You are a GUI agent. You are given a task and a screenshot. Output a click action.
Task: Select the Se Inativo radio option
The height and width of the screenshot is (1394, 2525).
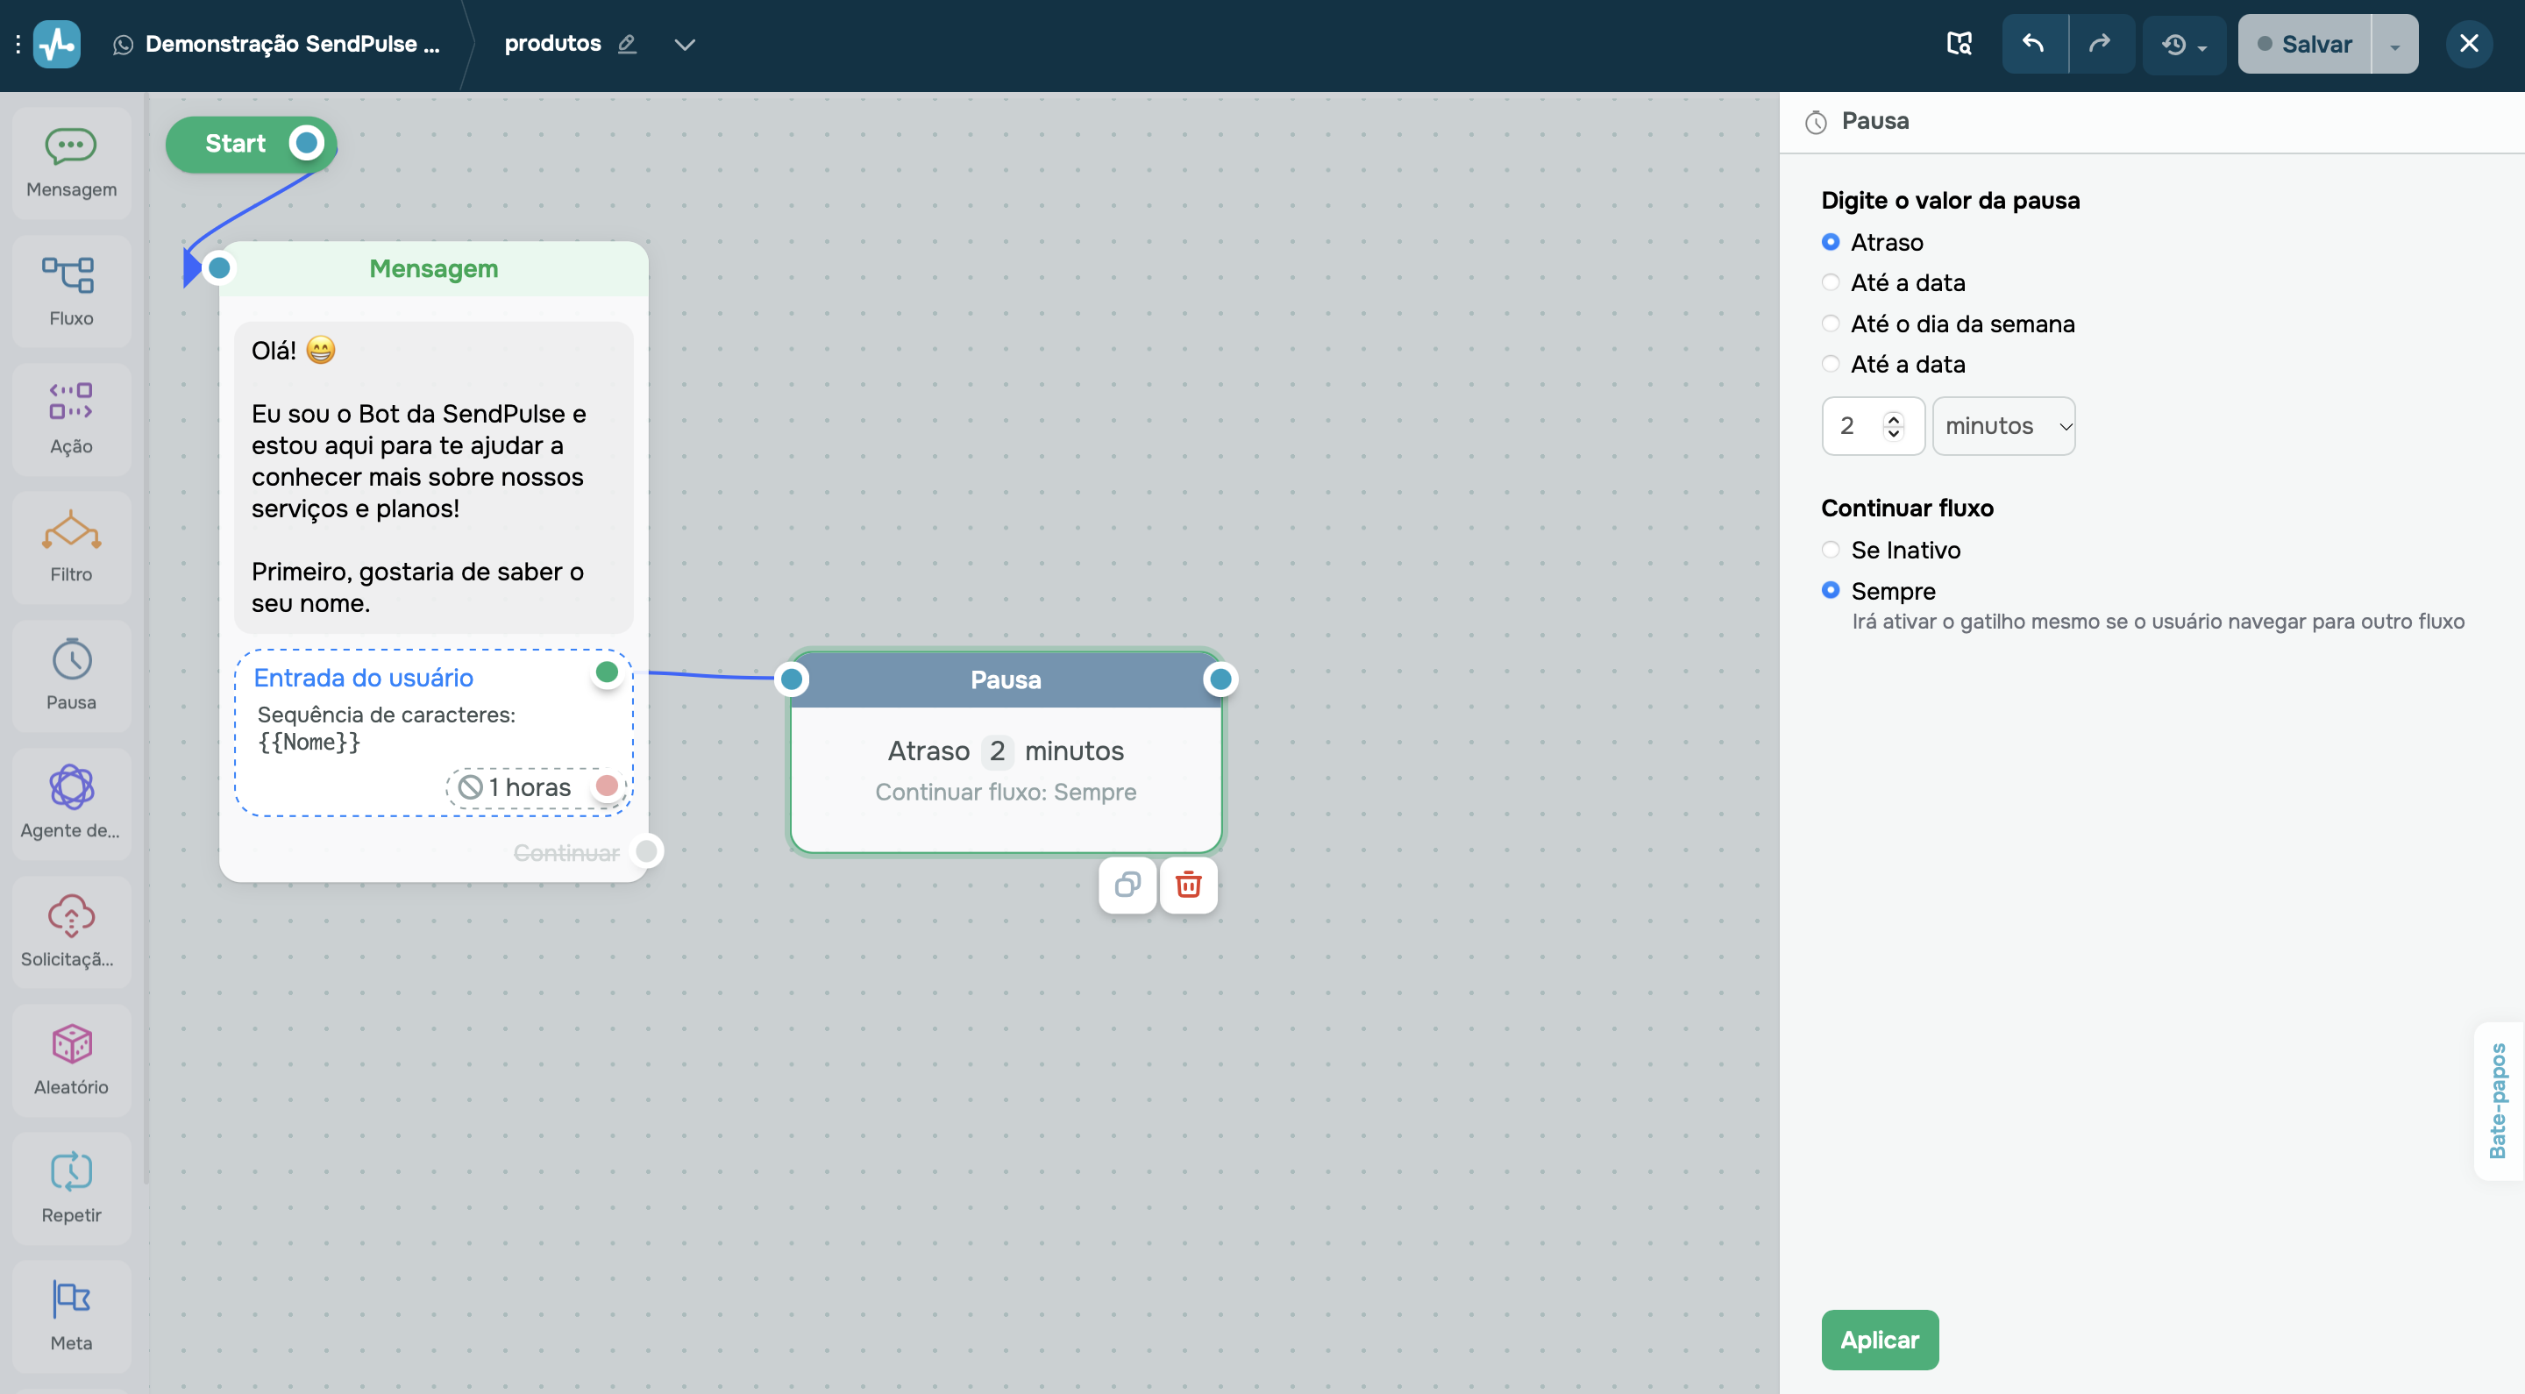pyautogui.click(x=1830, y=550)
